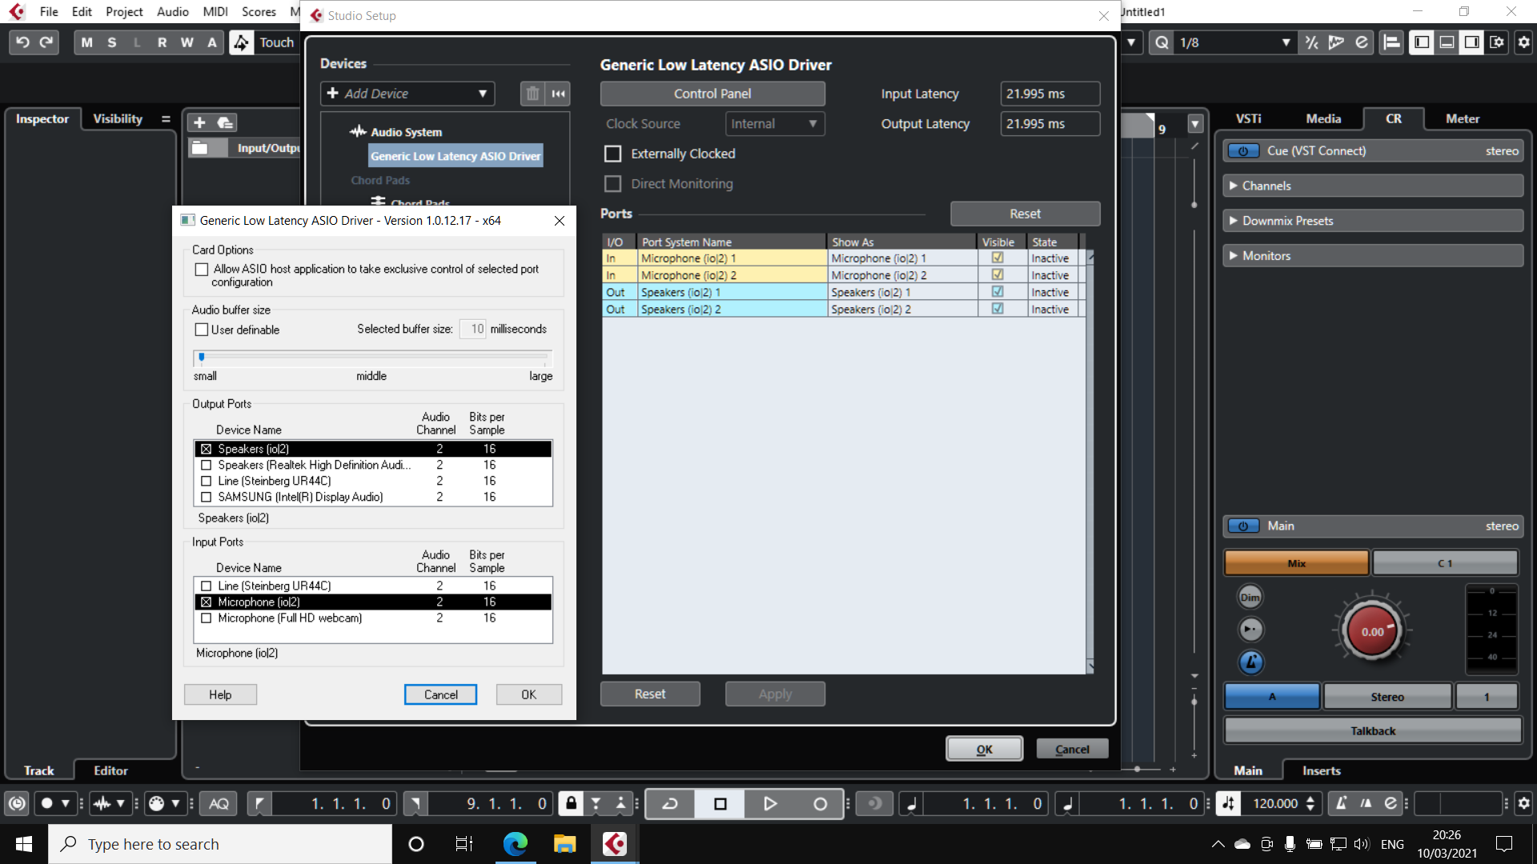
Task: Check the Externally Clocked checkbox
Action: coord(612,154)
